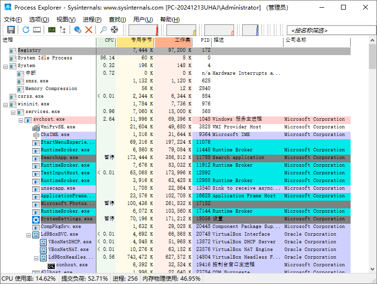The width and height of the screenshot is (377, 284).
Task: Sort by the 工作集 column header
Action: pos(173,42)
